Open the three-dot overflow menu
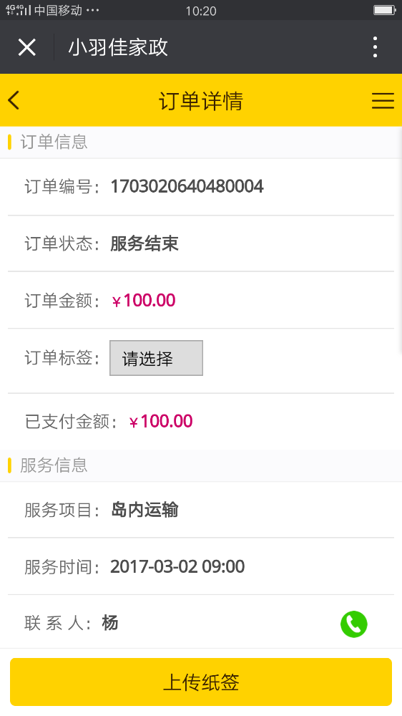The height and width of the screenshot is (716, 402). click(375, 47)
